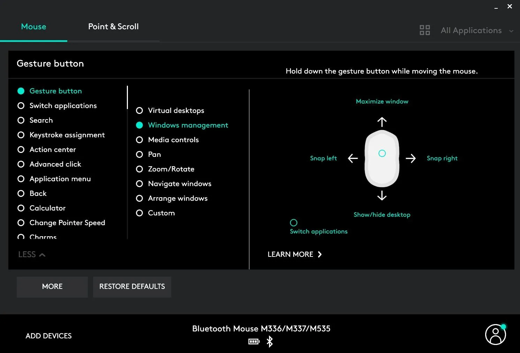Choose Media controls gesture set

[x=139, y=140]
